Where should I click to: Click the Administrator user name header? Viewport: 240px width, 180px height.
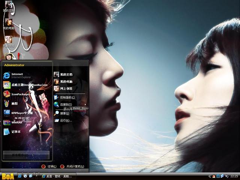[x=14, y=65]
